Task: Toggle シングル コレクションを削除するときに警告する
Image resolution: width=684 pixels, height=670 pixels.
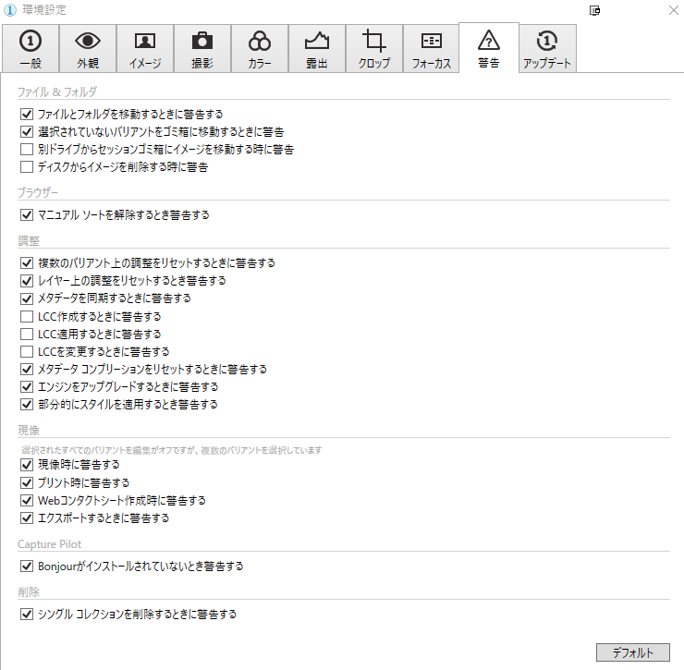Action: 26,614
